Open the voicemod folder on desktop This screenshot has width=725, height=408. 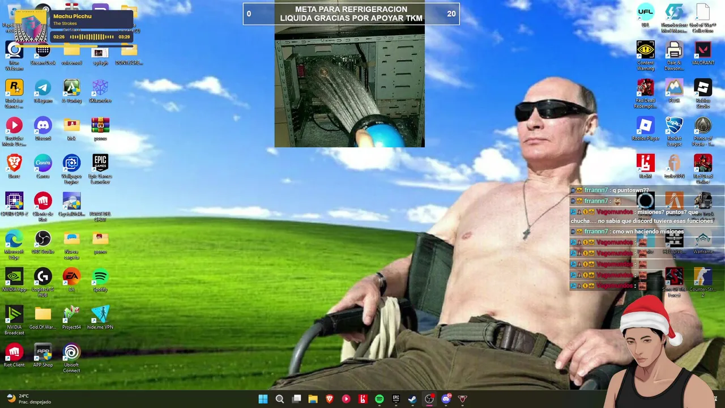(71, 54)
